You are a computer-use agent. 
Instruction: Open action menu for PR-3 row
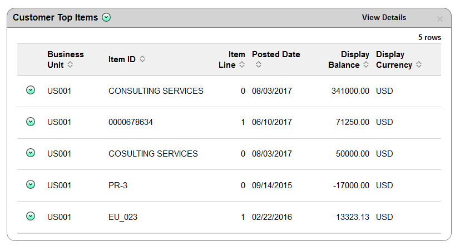coord(31,184)
